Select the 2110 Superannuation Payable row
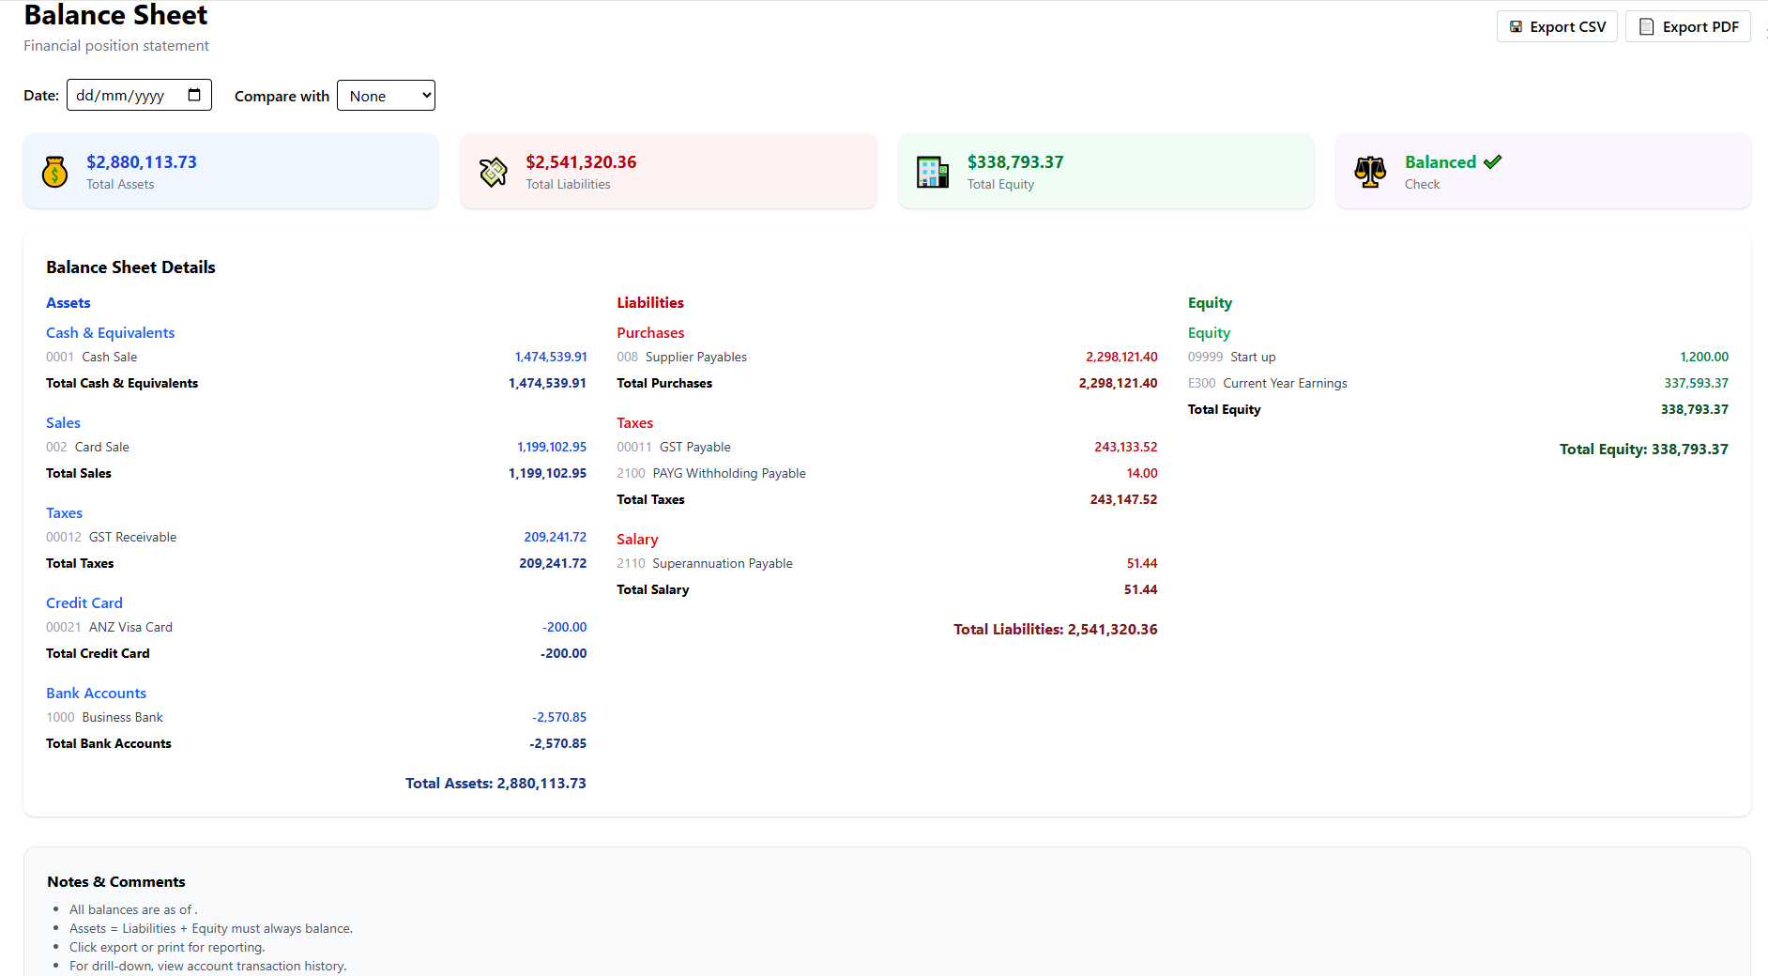 [887, 563]
